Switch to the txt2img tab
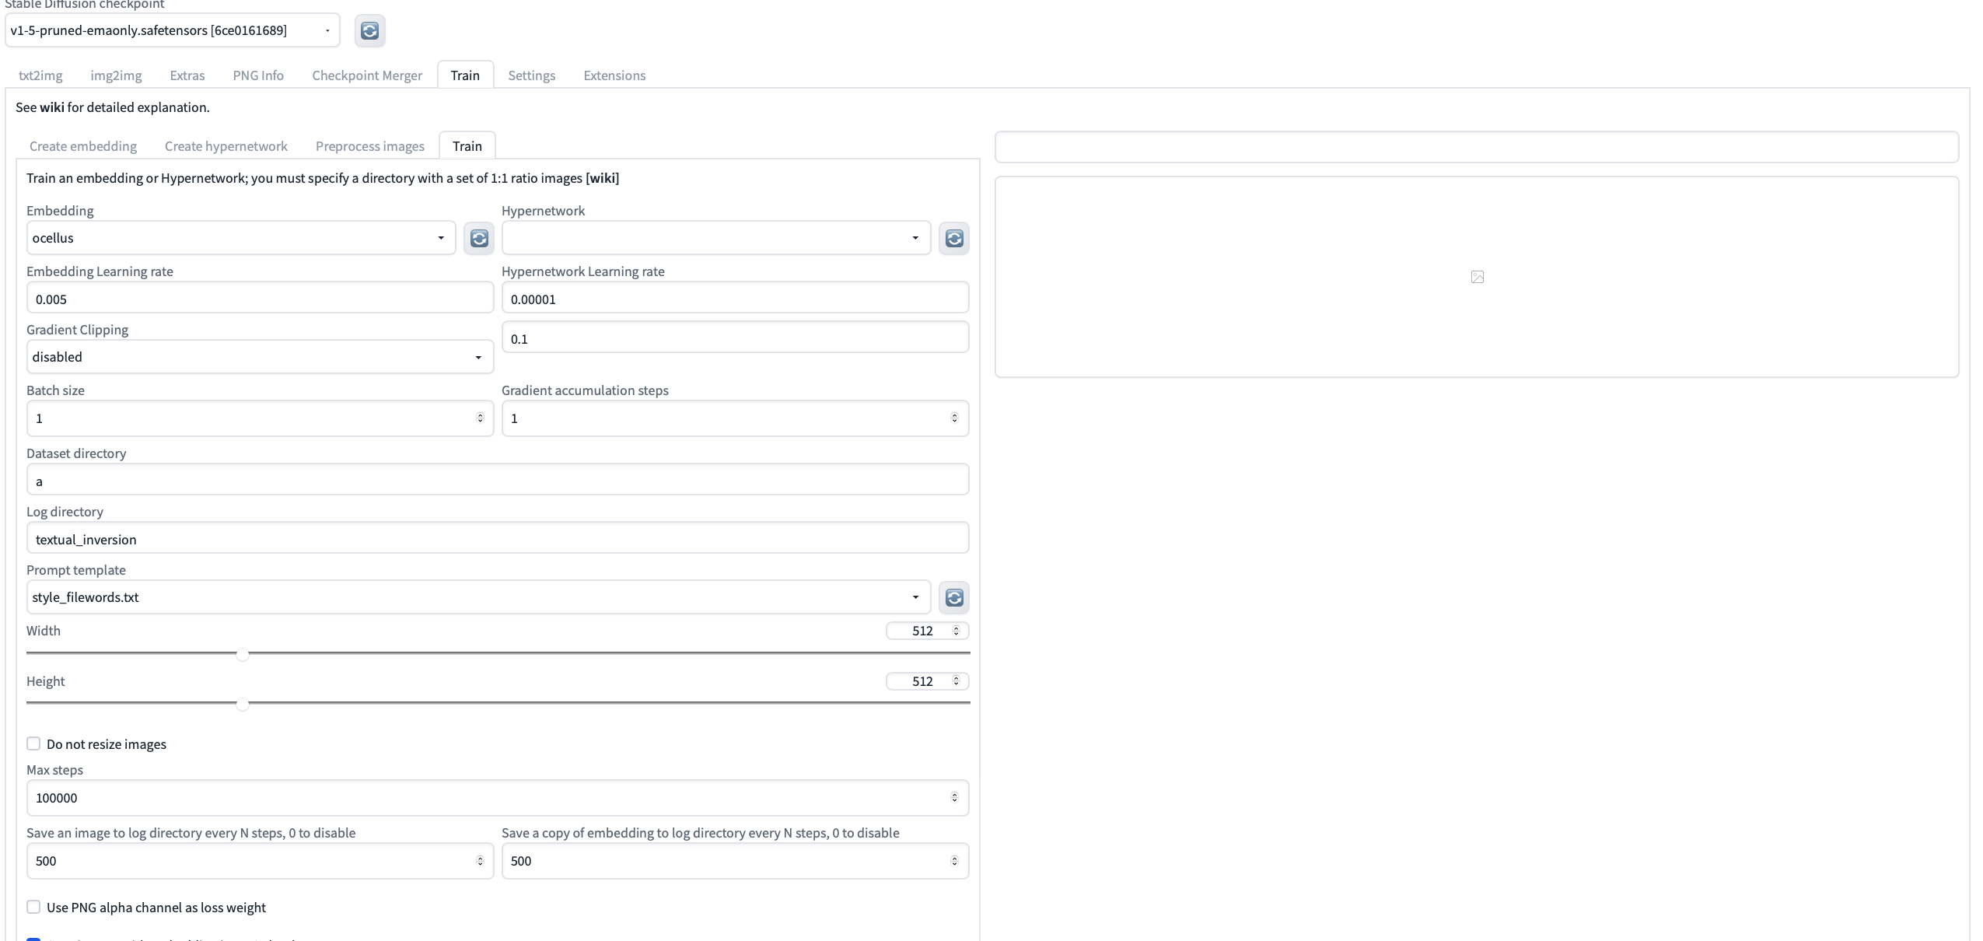Viewport: 1983px width, 941px height. (40, 75)
